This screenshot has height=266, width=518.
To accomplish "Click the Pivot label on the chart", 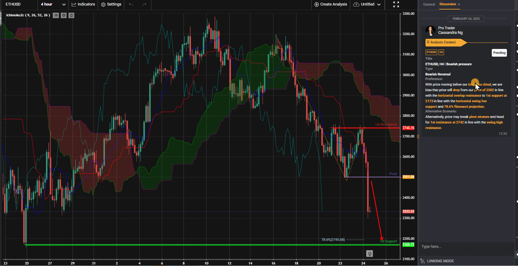I will (x=393, y=174).
